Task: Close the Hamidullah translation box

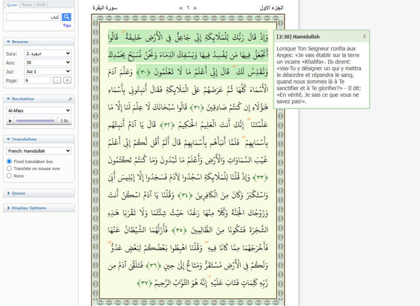Action: (364, 36)
